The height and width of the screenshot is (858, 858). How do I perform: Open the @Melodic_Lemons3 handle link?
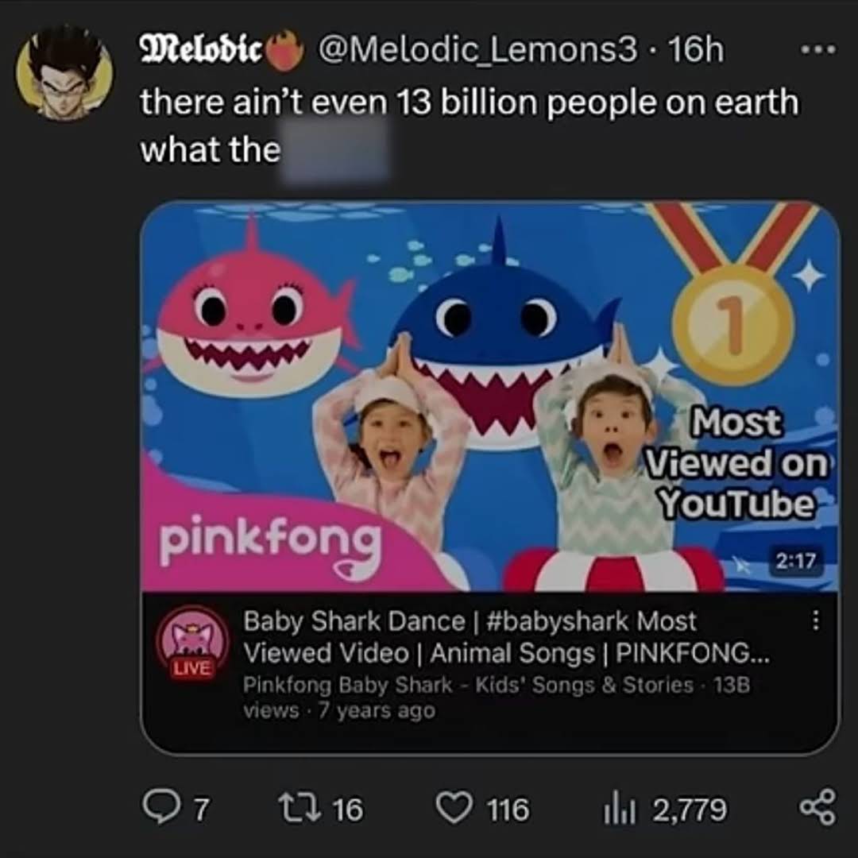point(478,52)
